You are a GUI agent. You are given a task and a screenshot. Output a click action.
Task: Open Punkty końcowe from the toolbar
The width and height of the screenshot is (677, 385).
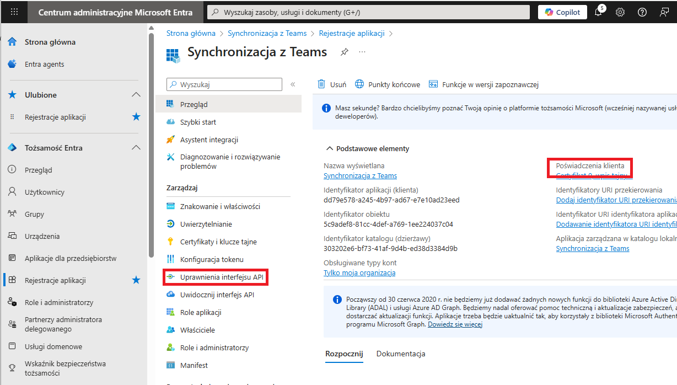pos(388,84)
